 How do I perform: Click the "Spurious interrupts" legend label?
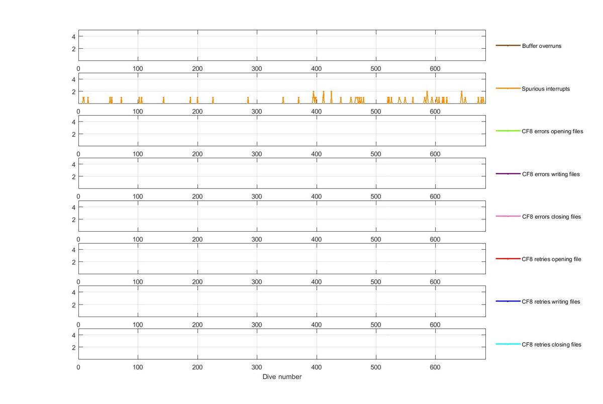click(x=546, y=89)
